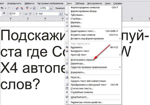Click the word слов? in text frame

point(20,84)
